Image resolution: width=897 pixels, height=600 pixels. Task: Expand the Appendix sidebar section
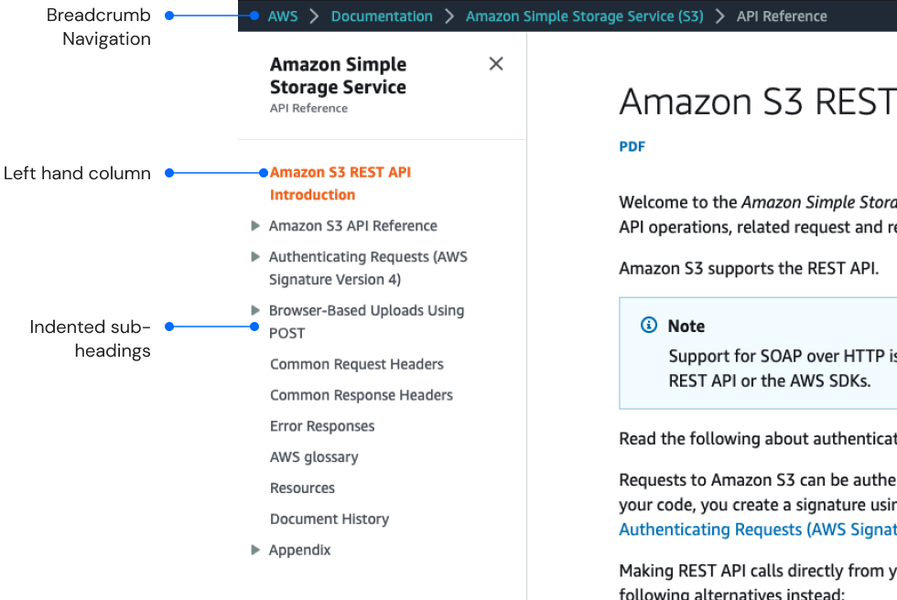255,550
